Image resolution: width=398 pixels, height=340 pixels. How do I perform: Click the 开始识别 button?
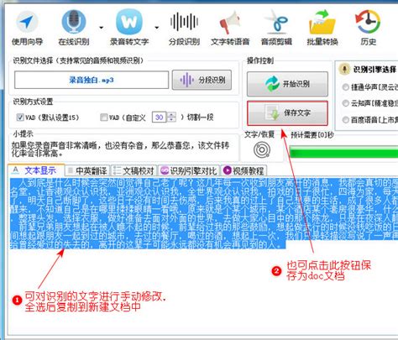tap(287, 84)
